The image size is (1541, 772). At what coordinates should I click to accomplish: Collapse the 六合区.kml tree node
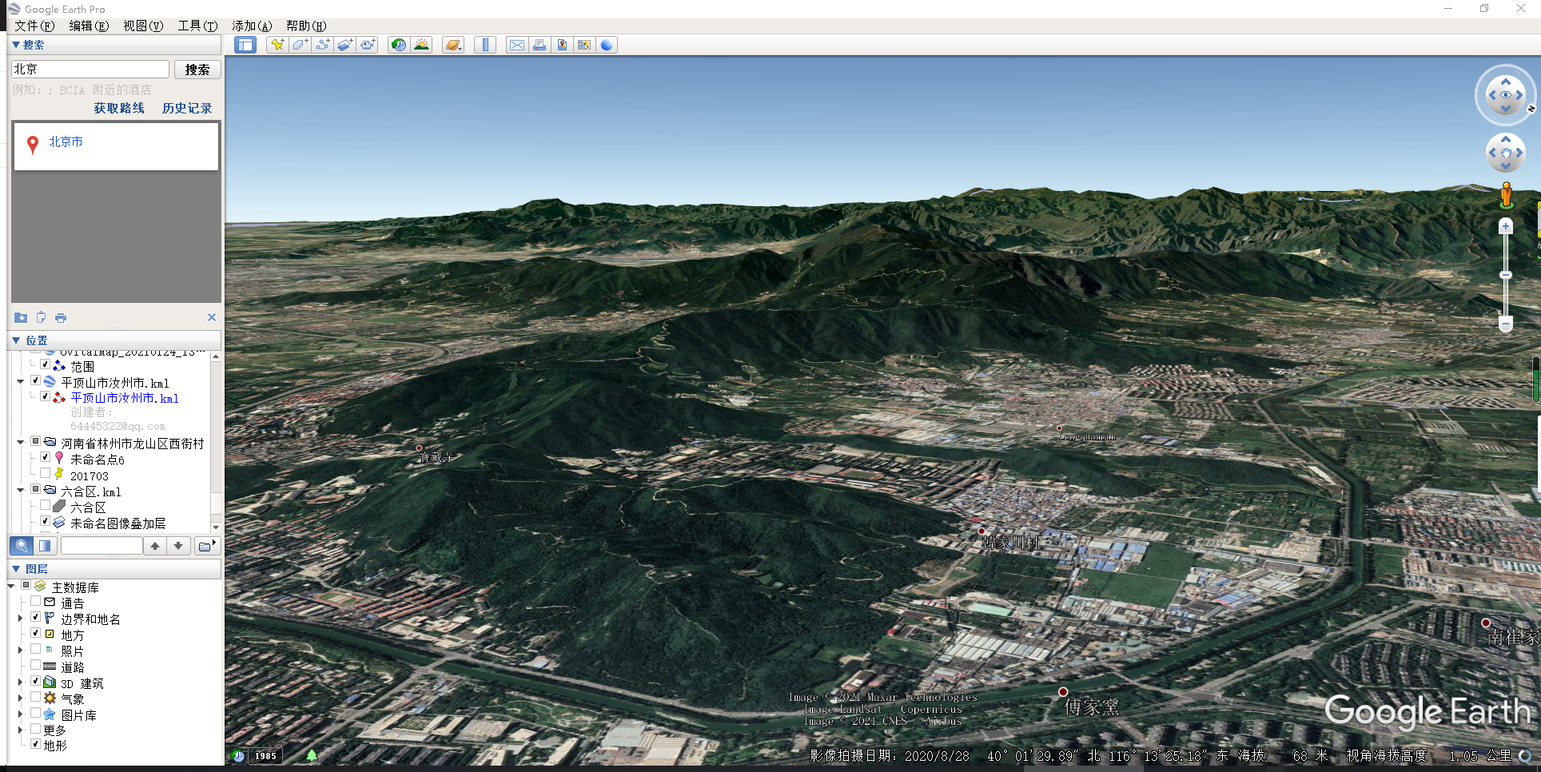pyautogui.click(x=21, y=490)
